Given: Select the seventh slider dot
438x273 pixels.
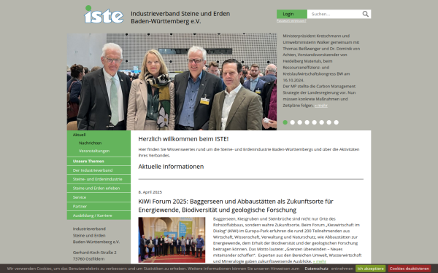Looking at the screenshot, I should (328, 122).
